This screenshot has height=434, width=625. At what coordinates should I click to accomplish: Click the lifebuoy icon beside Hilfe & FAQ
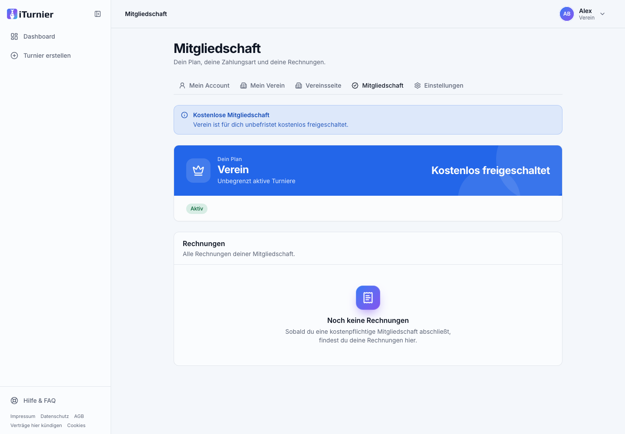[14, 401]
